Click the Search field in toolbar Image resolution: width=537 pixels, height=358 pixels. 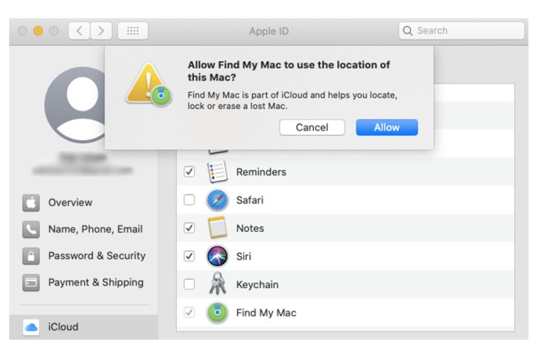[462, 31]
